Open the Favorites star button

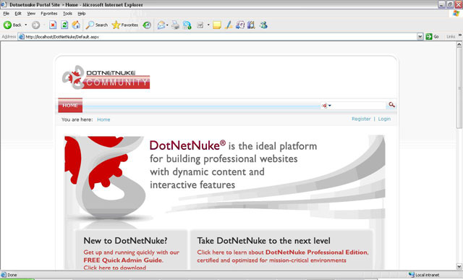[125, 25]
